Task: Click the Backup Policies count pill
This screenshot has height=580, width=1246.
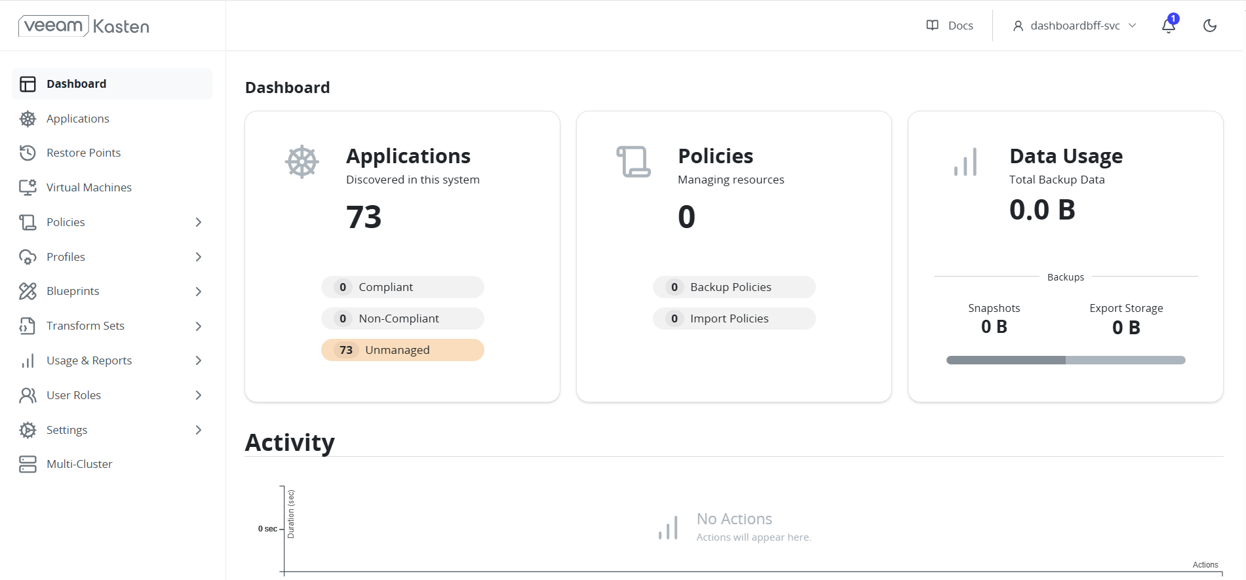Action: [x=734, y=287]
